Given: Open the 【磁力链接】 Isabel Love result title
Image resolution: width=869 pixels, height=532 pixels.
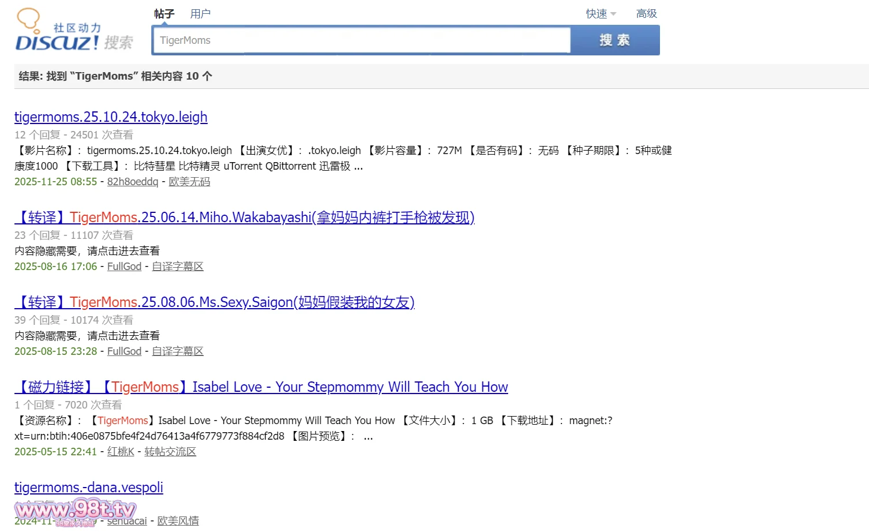Looking at the screenshot, I should click(261, 387).
